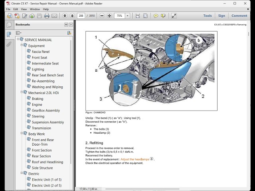This screenshot has width=255, height=191.
Task: Open the Transmission bookmark
Action: [x=41, y=128]
